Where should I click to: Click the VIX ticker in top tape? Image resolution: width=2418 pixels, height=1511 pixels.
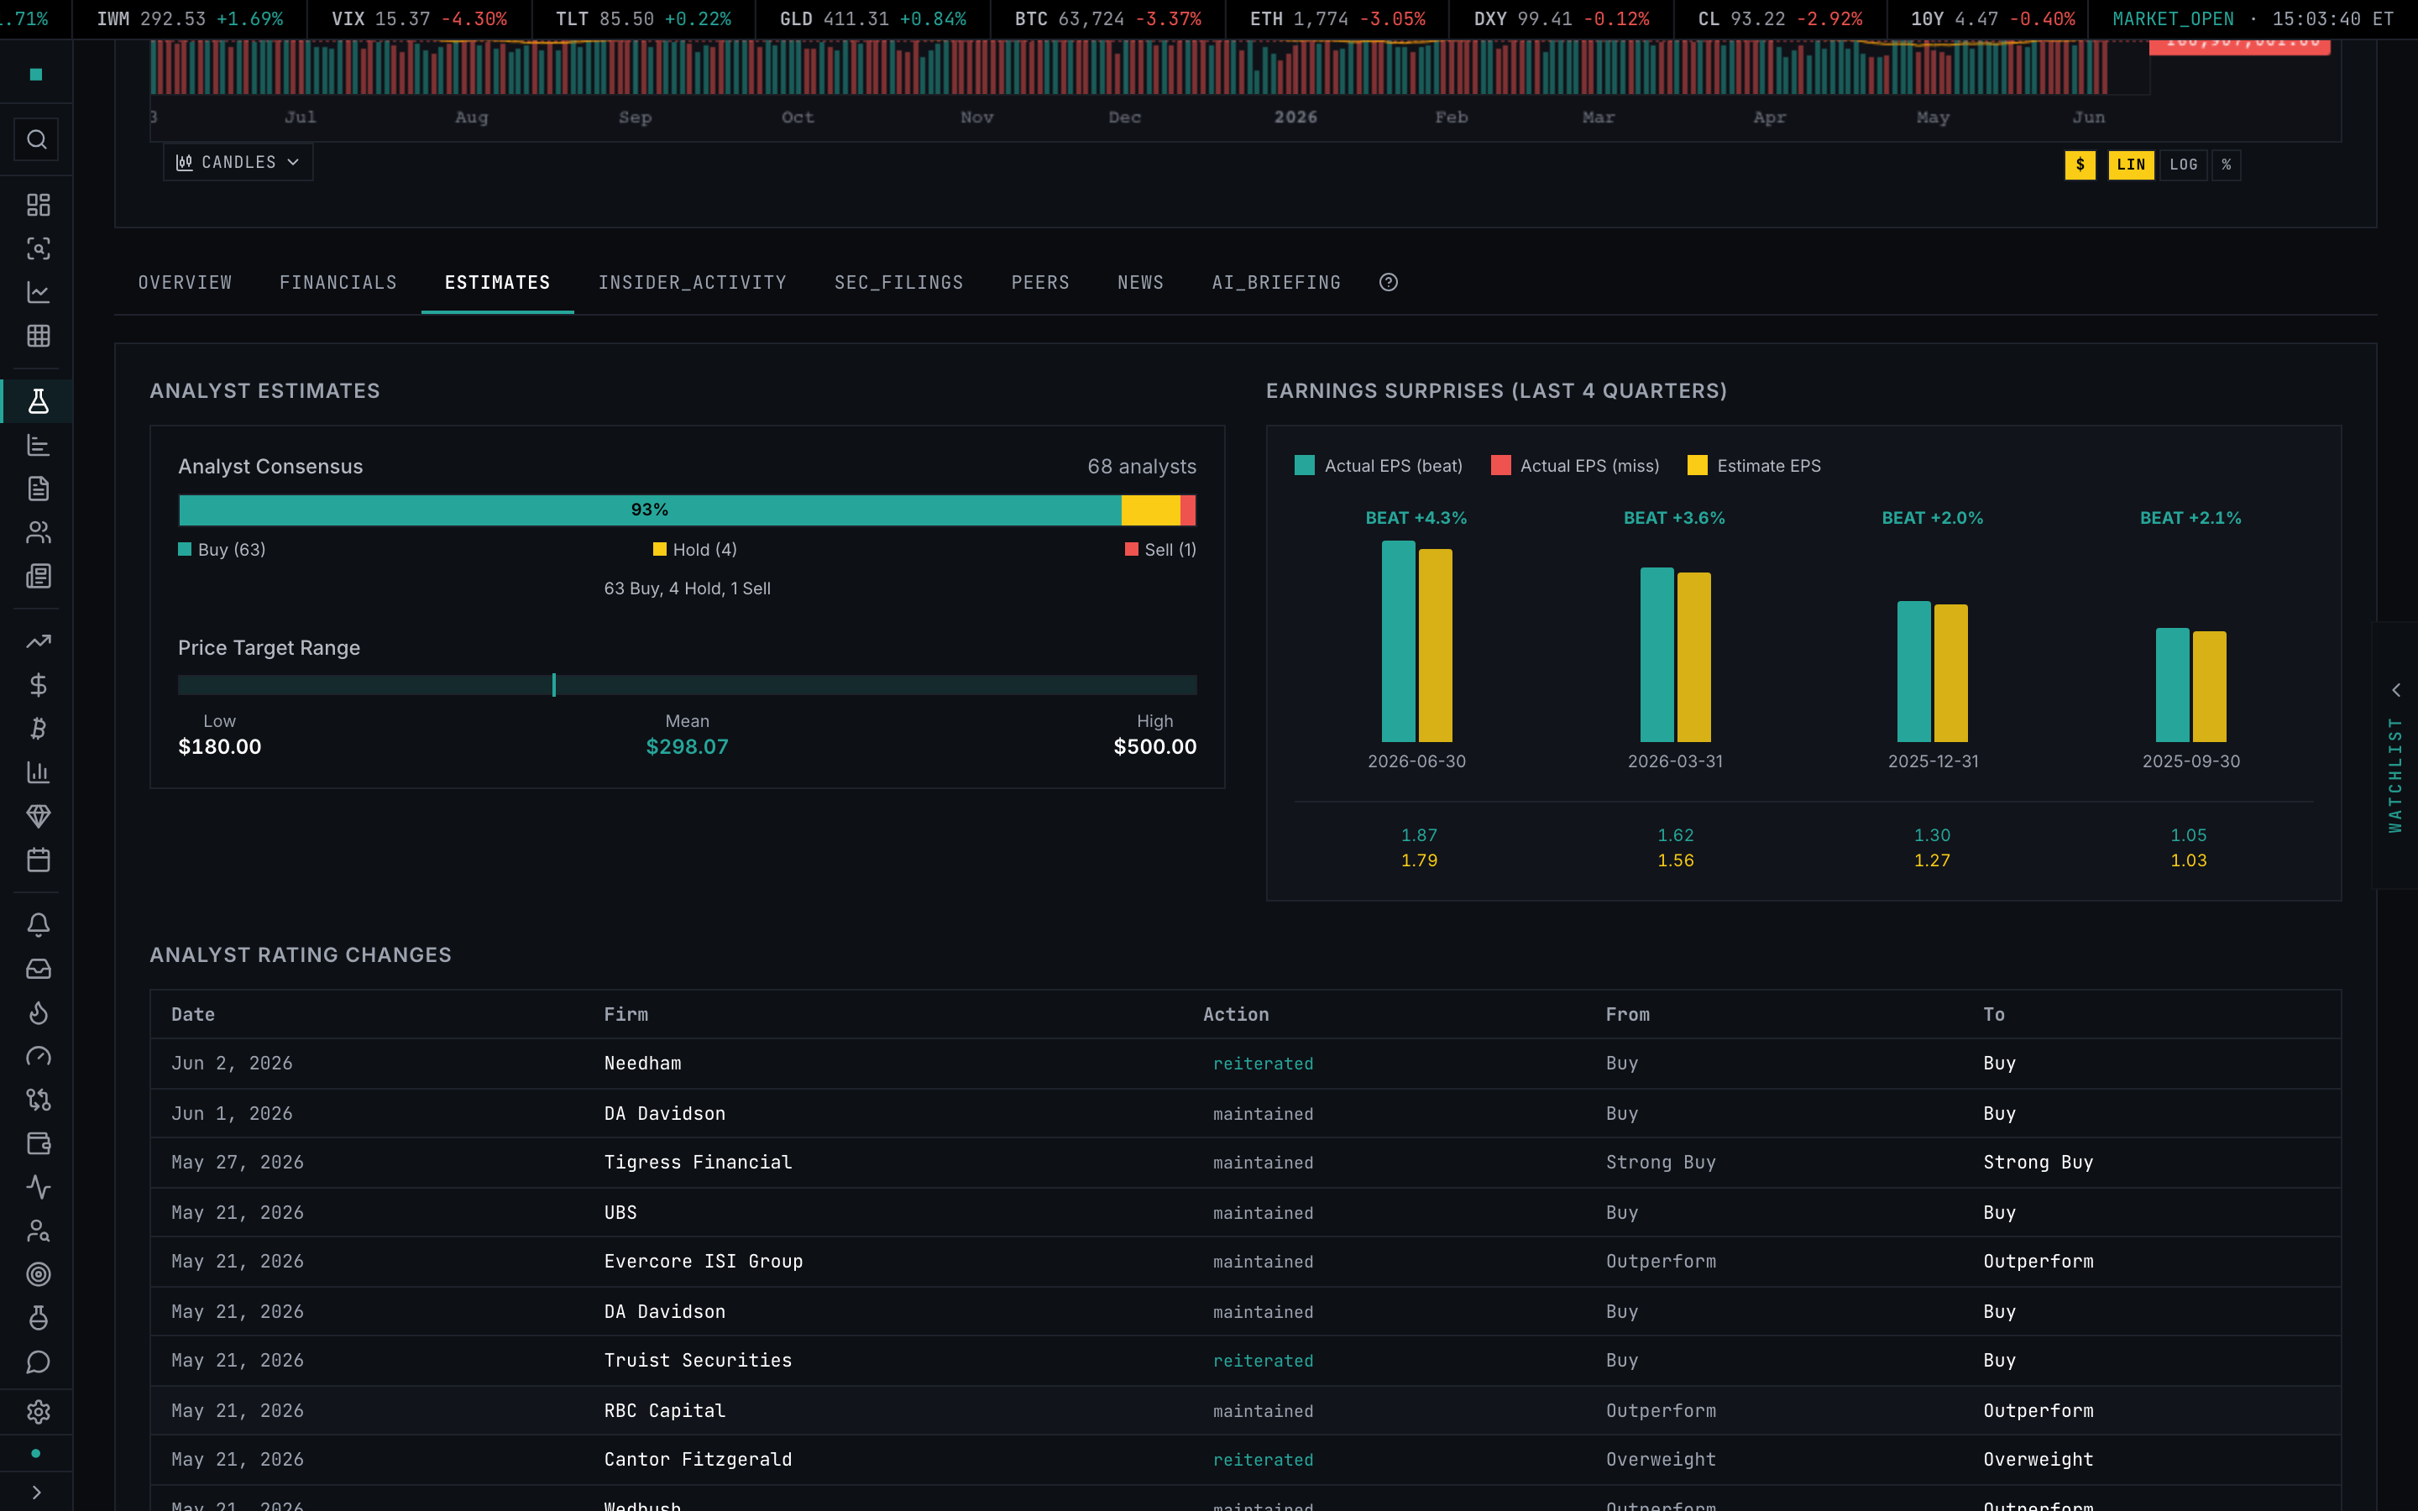[x=419, y=19]
